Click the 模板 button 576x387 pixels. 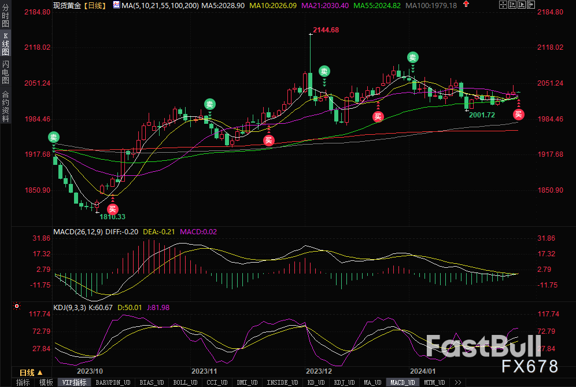point(46,382)
